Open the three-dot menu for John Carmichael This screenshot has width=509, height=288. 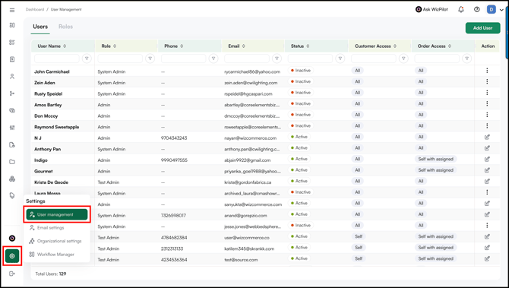487,71
